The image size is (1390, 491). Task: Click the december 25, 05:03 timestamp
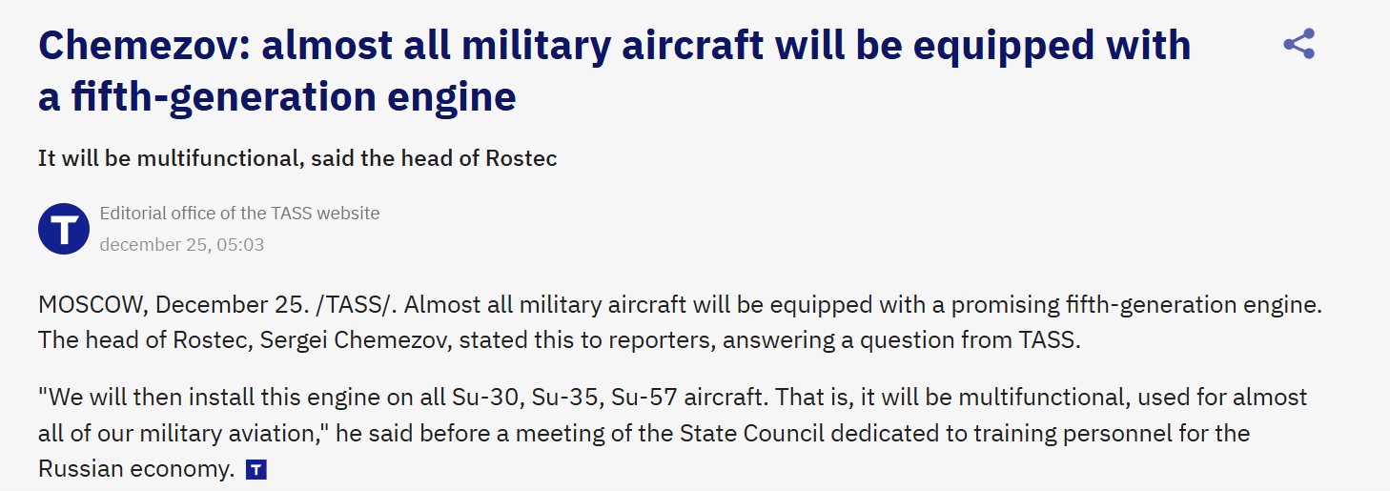coord(181,245)
